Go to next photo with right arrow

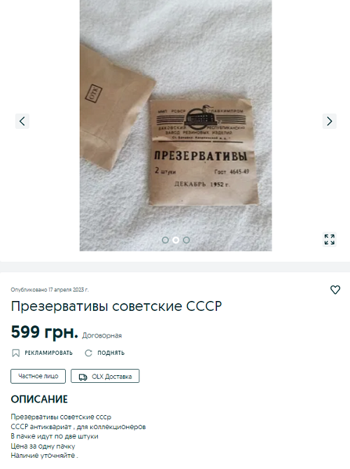coord(330,121)
